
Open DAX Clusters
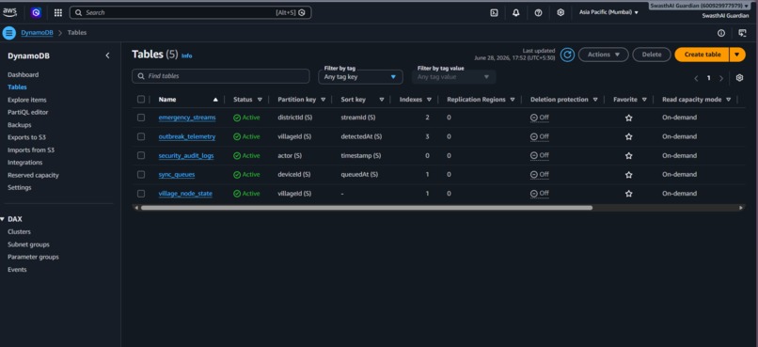[19, 232]
